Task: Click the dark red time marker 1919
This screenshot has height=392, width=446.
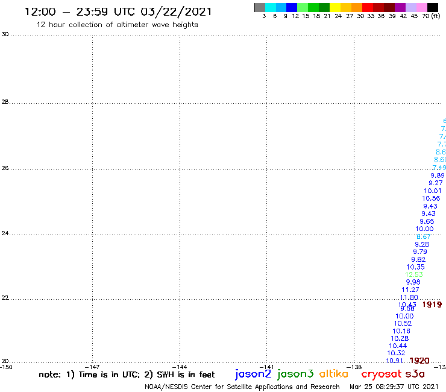Action: point(432,305)
